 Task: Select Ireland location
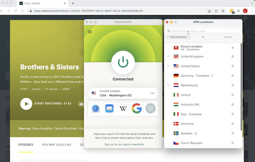(x=202, y=95)
